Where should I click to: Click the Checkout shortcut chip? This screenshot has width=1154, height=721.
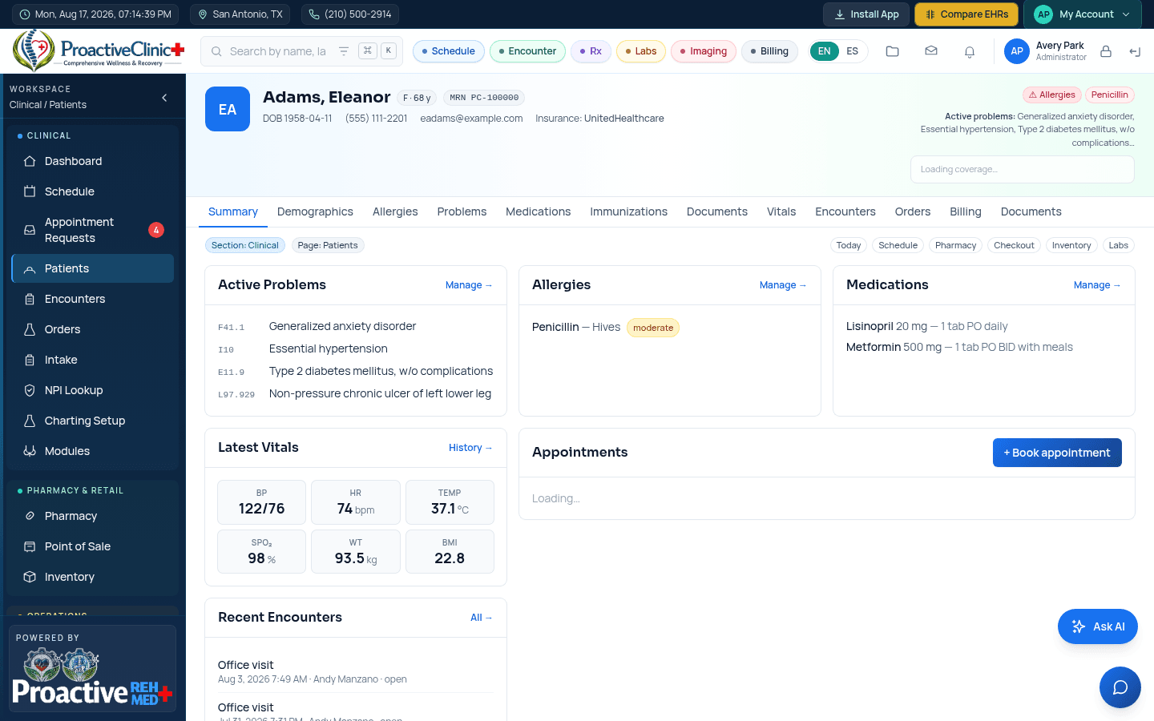click(1014, 245)
